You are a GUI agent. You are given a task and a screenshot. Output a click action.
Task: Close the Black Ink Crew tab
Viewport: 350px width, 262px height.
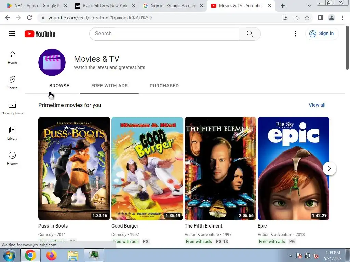[x=134, y=6]
